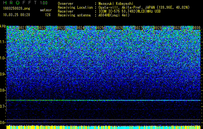Click the 1.0 kHz axis tick label
The image size is (203, 129).
coord(3,58)
